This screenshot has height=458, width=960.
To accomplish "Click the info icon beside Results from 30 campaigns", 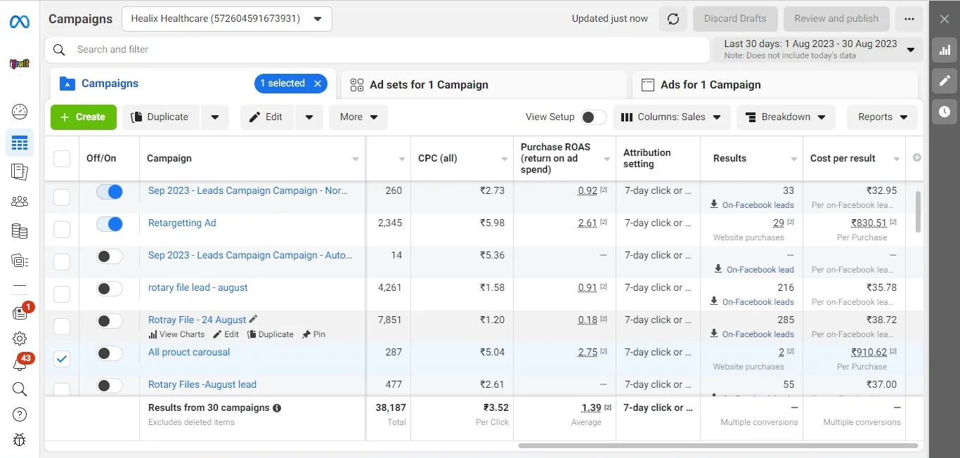I will [277, 408].
